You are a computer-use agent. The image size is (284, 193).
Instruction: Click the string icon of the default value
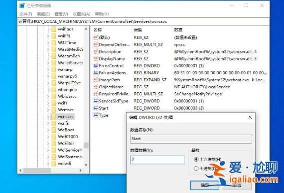pos(96,37)
